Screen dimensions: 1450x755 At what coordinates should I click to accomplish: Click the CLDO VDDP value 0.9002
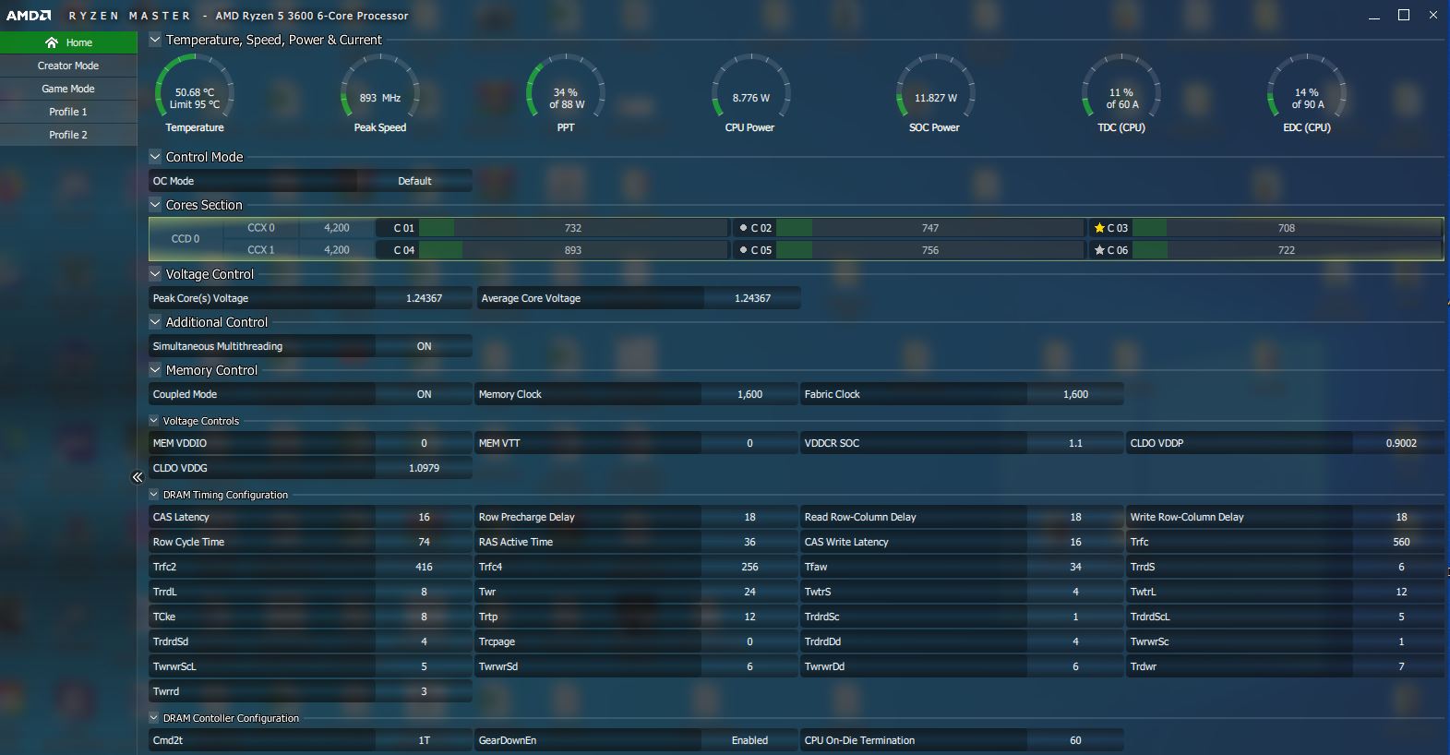pos(1401,443)
